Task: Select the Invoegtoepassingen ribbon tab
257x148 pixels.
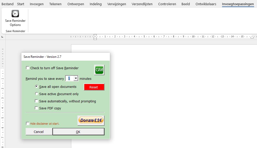Action: click(x=238, y=4)
